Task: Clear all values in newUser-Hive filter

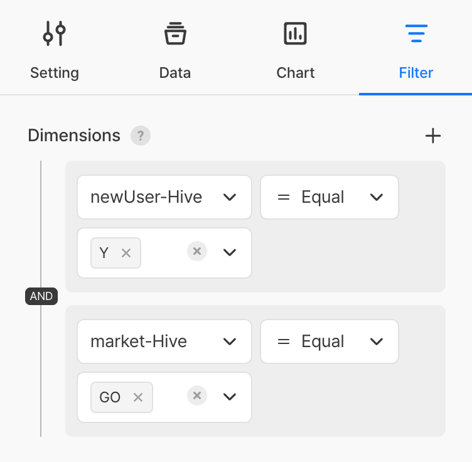Action: [197, 252]
